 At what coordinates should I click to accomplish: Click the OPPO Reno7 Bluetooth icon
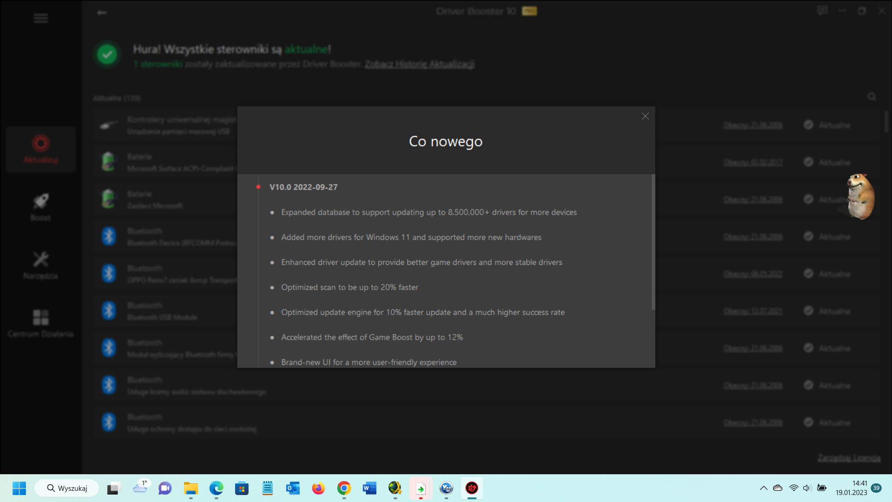109,273
